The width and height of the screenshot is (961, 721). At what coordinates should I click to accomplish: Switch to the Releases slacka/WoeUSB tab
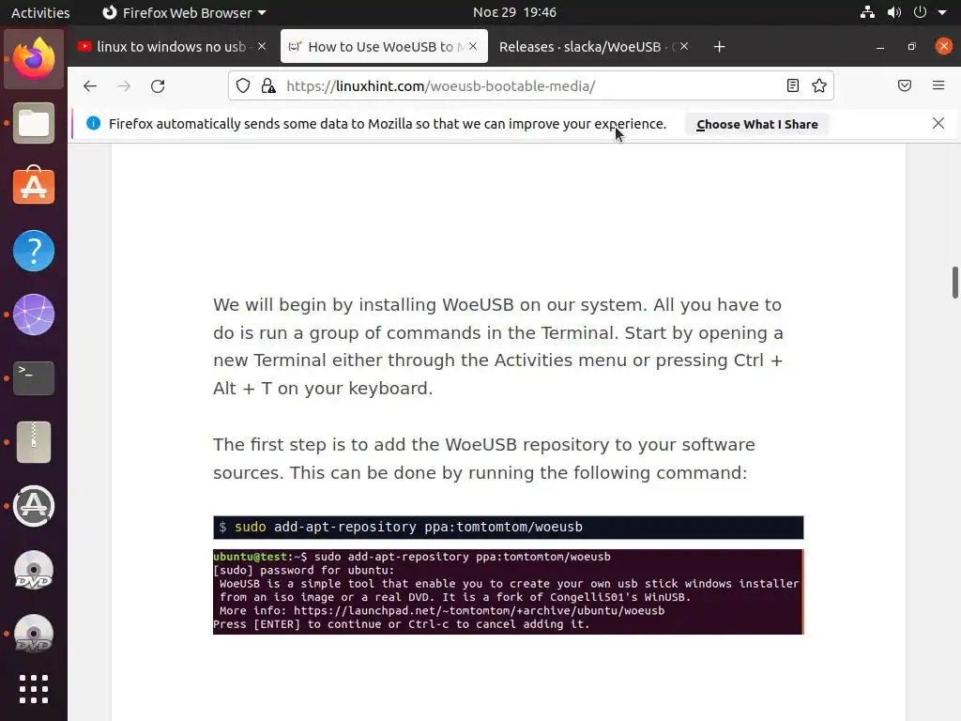pos(591,47)
